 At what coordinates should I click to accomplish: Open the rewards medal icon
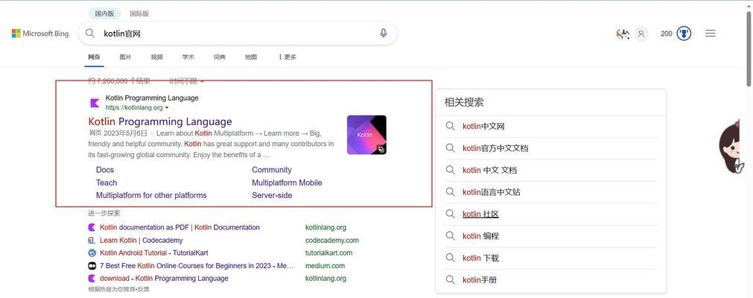tap(684, 34)
